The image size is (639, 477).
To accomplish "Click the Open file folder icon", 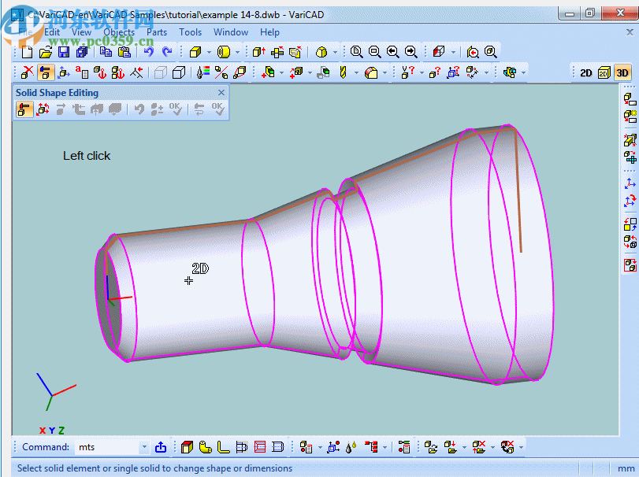I will coord(46,52).
